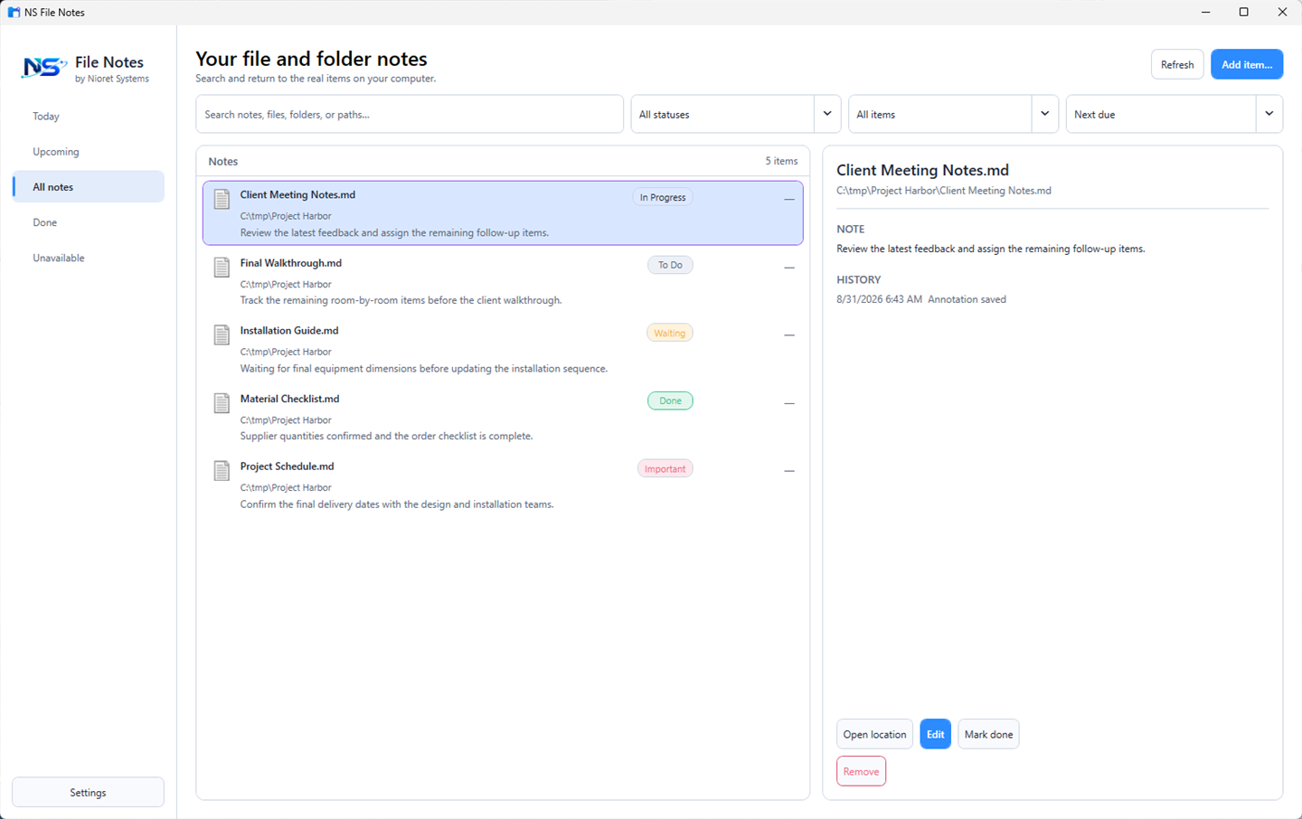This screenshot has height=819, width=1302.
Task: Click the Client Meeting Notes.md file icon
Action: (222, 199)
